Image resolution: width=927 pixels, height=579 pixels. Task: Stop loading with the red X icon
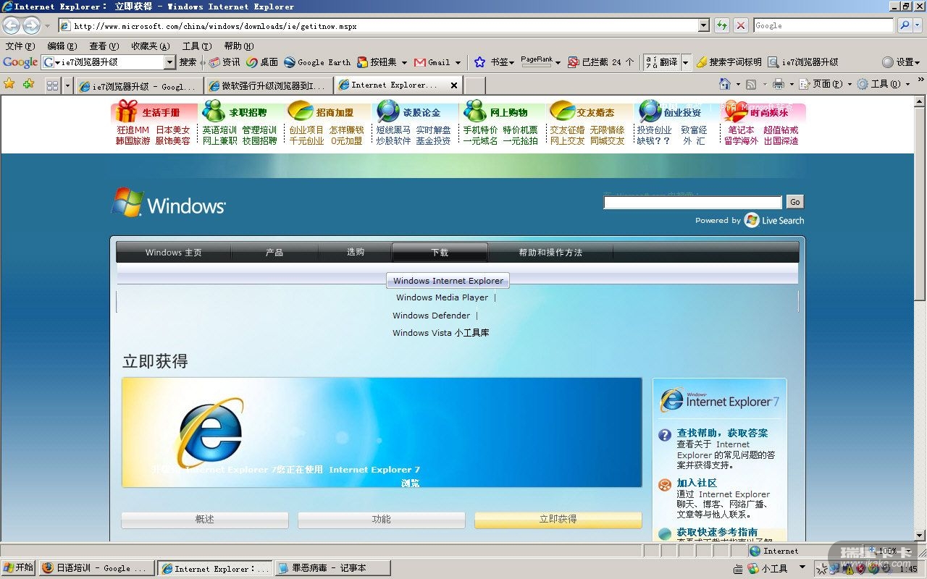tap(741, 25)
